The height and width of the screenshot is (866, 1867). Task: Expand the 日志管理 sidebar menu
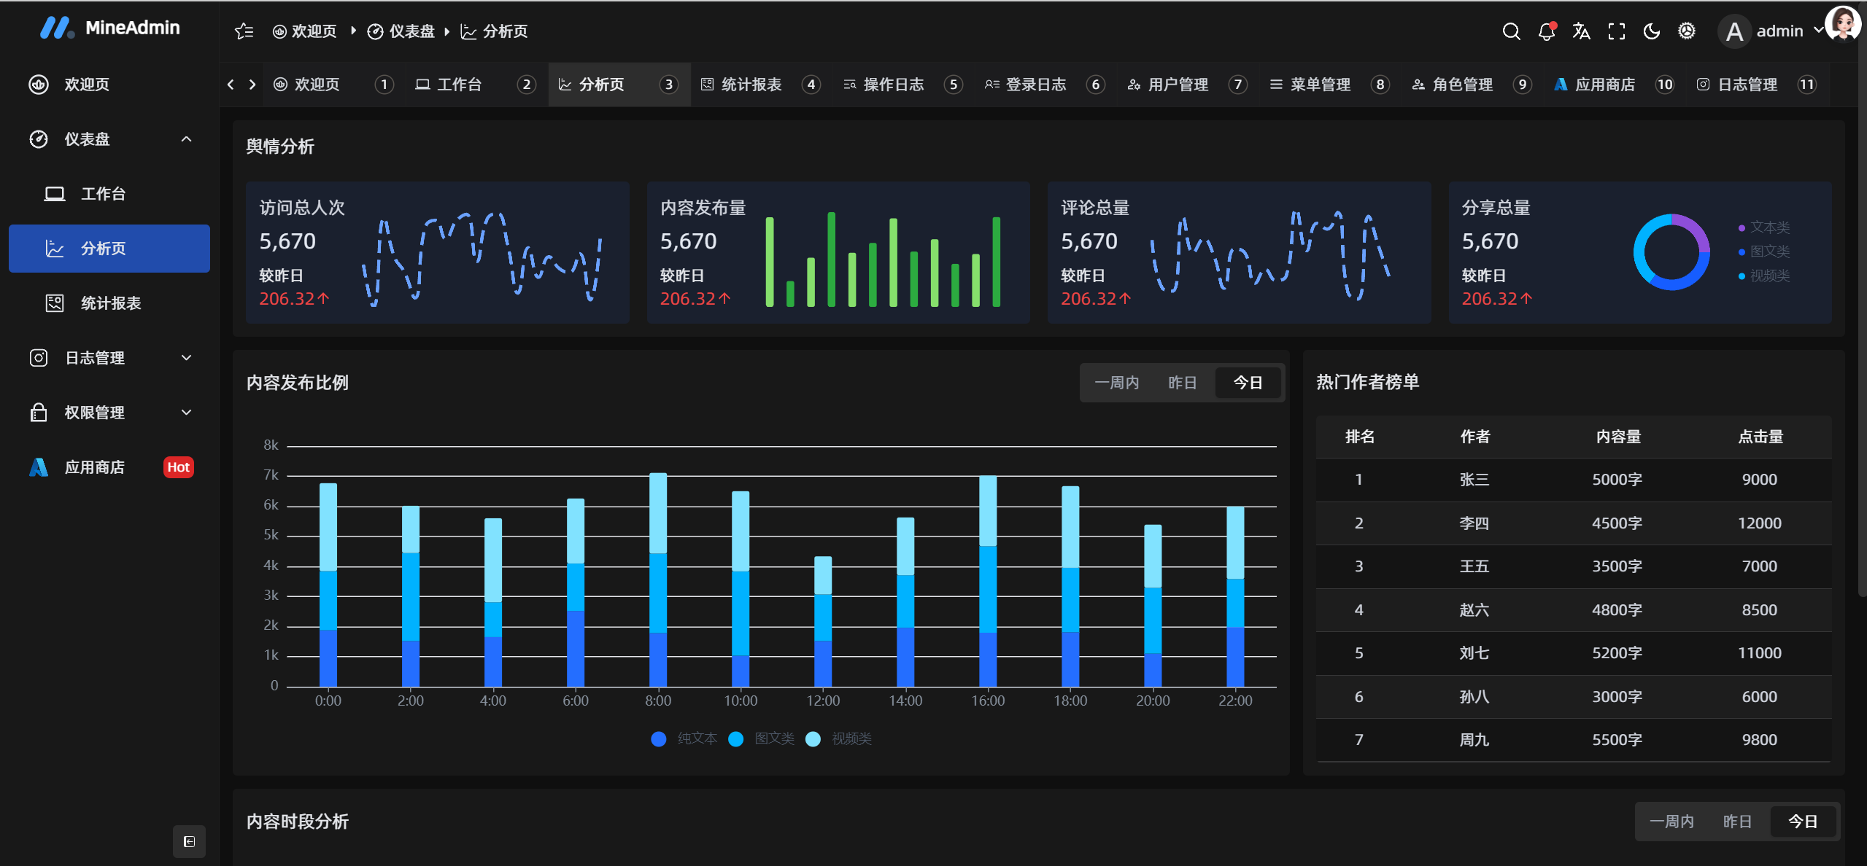coord(109,357)
